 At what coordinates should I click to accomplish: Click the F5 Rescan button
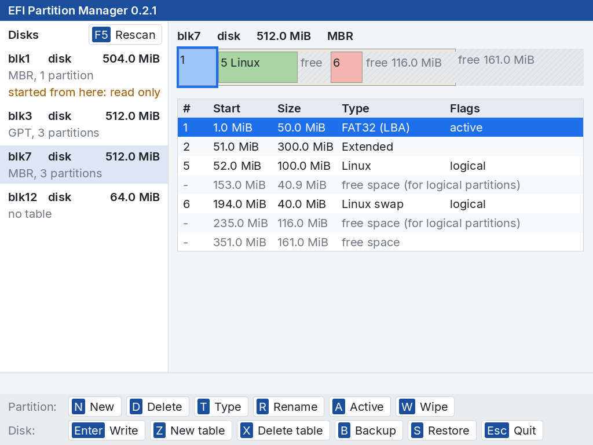pyautogui.click(x=125, y=35)
